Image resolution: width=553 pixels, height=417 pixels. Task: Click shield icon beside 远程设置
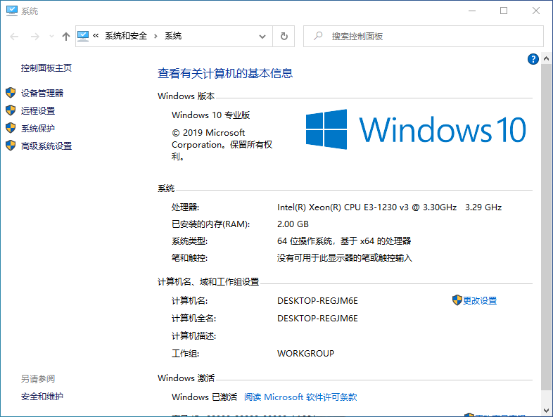click(x=11, y=110)
